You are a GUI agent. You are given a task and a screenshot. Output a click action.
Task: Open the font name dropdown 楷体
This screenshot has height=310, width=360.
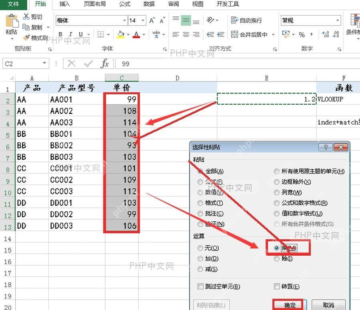124,20
